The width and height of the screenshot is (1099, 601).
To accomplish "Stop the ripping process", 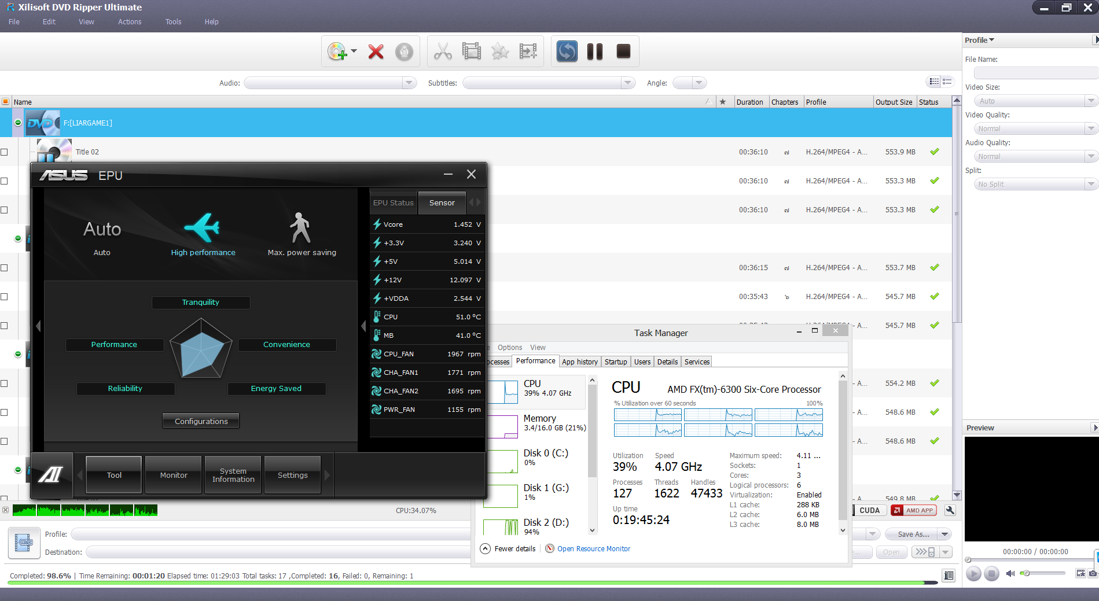I will pyautogui.click(x=623, y=51).
